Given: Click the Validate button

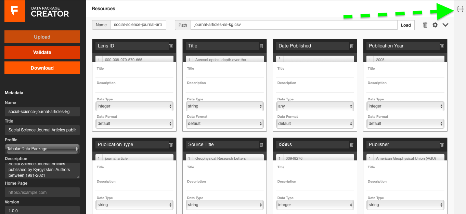Looking at the screenshot, I should point(42,52).
